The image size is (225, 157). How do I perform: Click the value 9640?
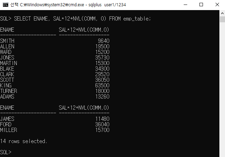(x=104, y=41)
